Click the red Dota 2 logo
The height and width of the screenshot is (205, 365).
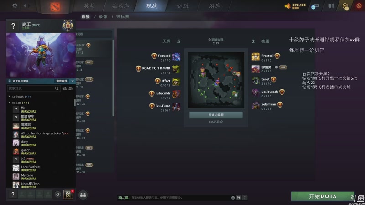[55, 6]
